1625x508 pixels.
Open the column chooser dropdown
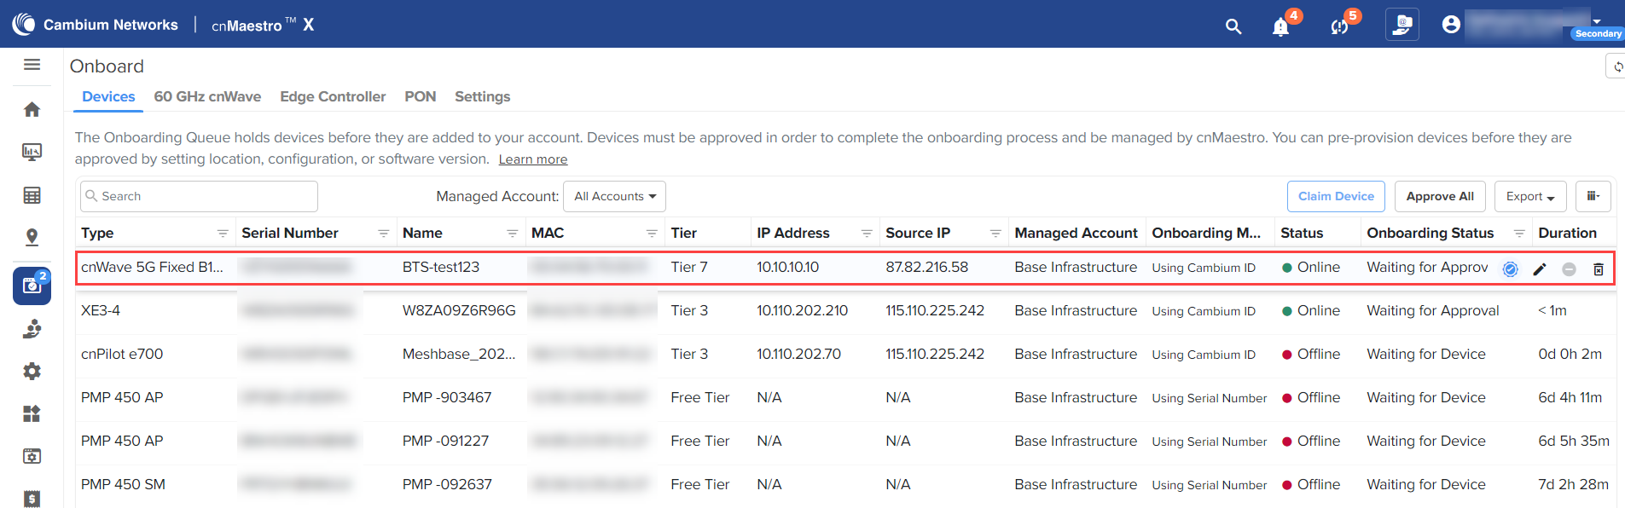click(1593, 196)
